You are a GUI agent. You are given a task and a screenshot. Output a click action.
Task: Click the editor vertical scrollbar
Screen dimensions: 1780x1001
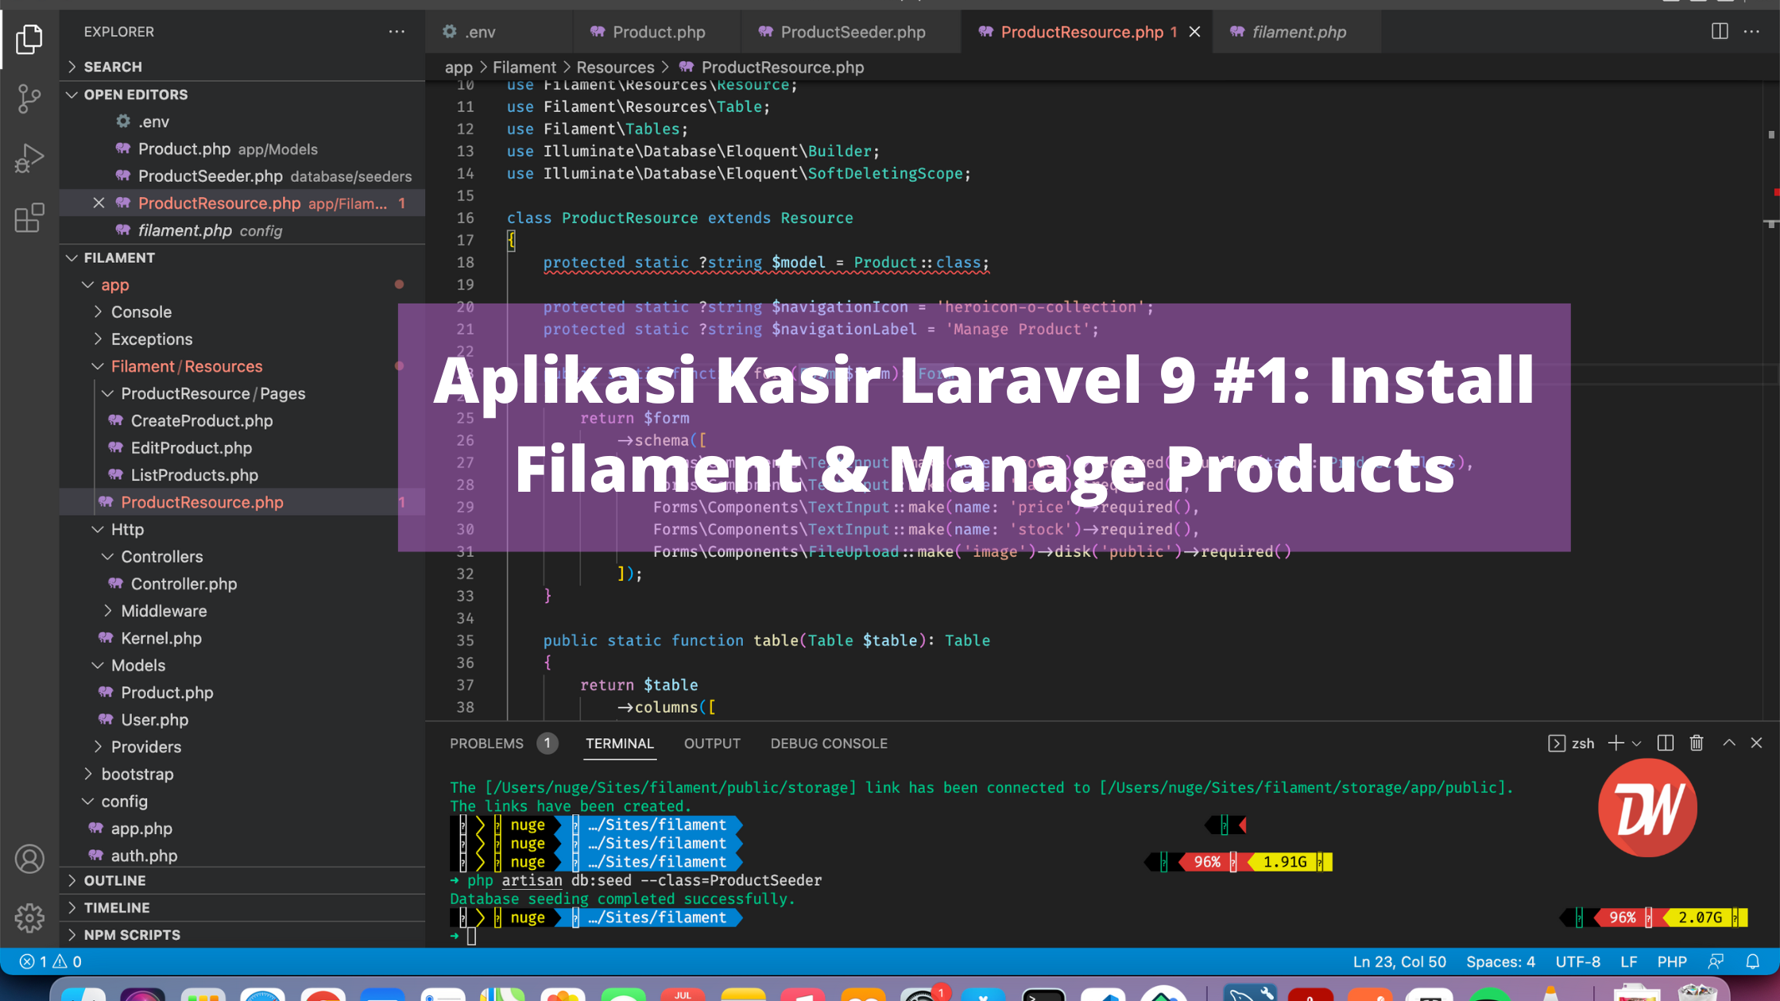click(x=1773, y=238)
